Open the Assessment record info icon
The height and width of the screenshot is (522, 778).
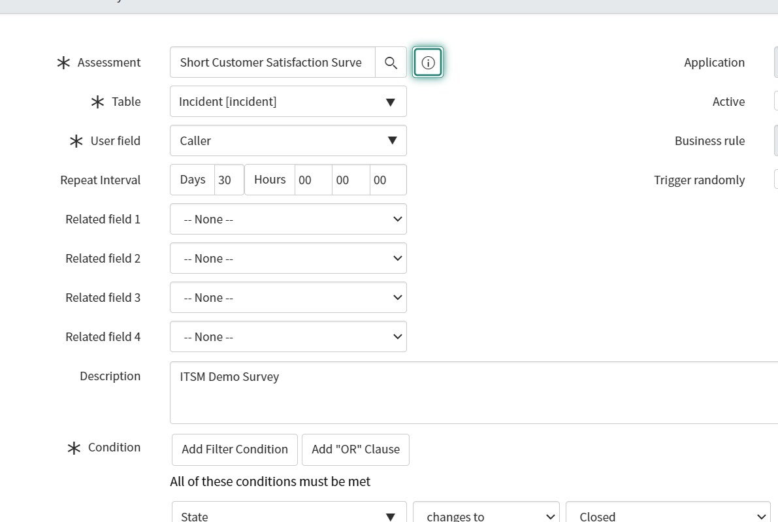point(428,63)
